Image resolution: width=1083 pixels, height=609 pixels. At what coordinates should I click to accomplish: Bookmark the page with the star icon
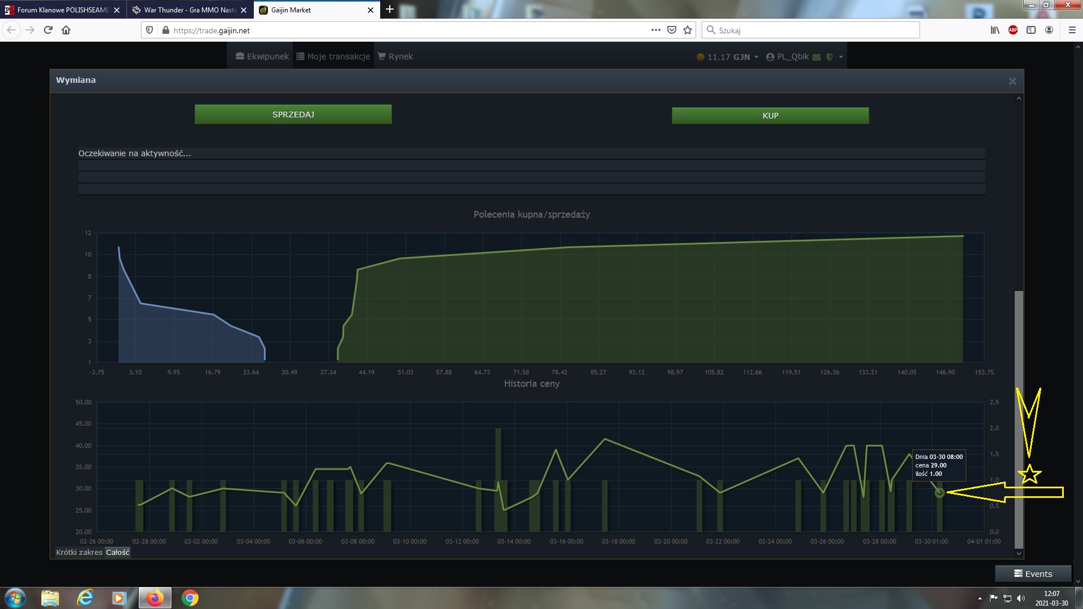[x=688, y=30]
